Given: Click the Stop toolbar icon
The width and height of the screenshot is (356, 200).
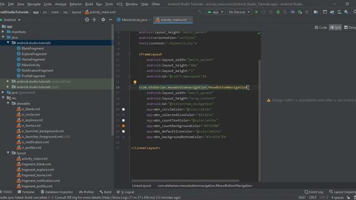Looking at the screenshot, I should point(306,12).
